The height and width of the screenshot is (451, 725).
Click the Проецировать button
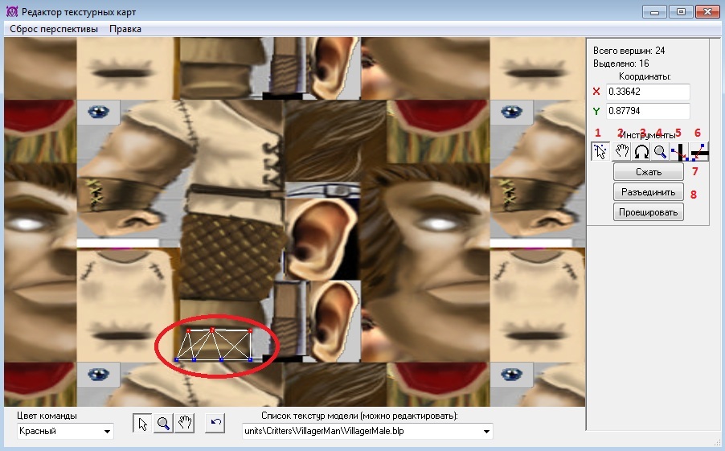(x=649, y=212)
